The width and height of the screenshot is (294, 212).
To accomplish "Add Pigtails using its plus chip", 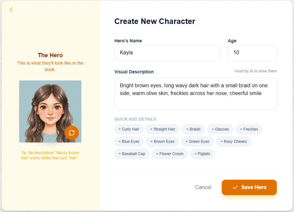I will 202,154.
